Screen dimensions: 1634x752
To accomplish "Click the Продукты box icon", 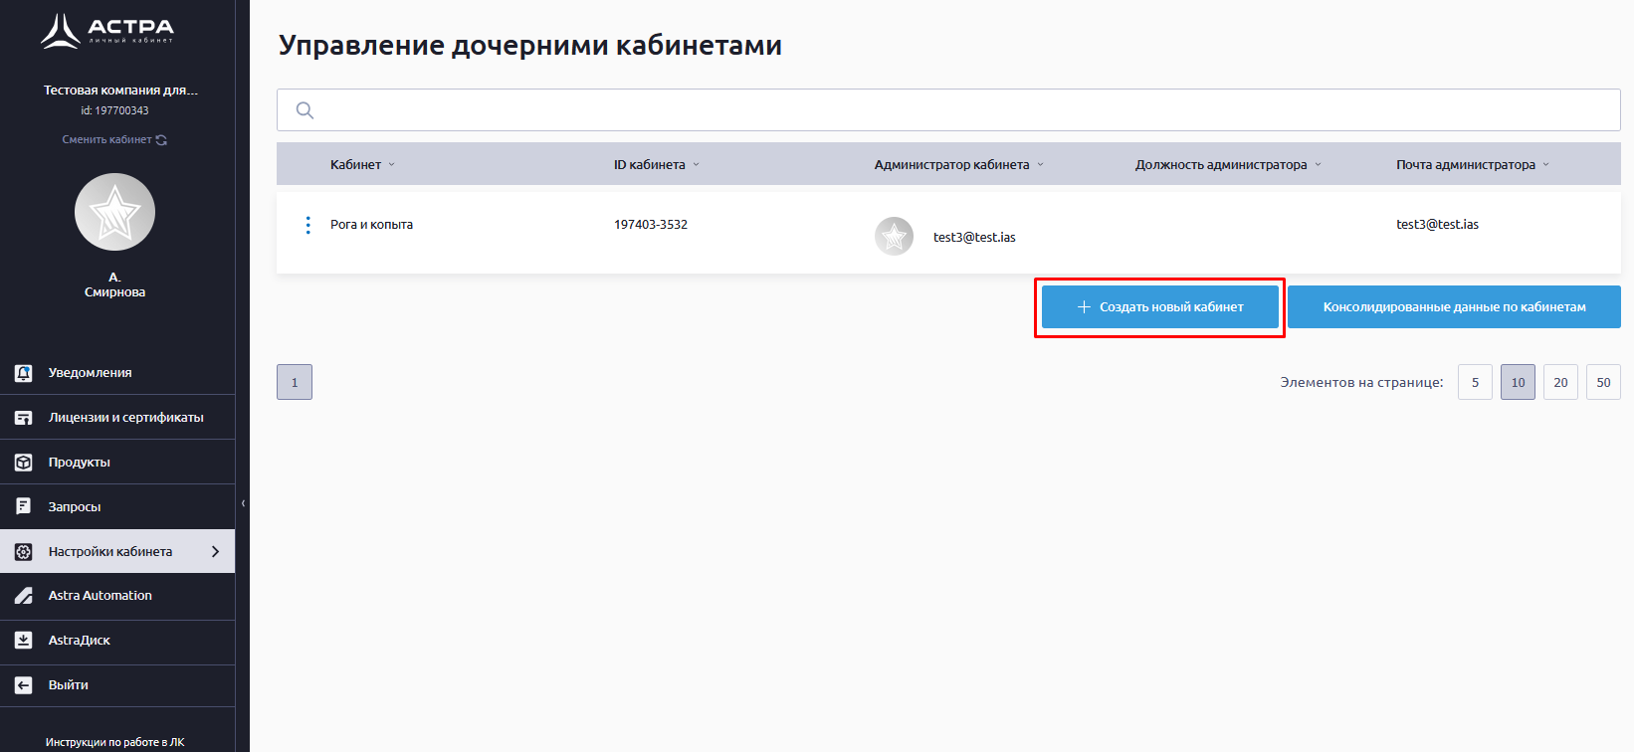I will [24, 463].
